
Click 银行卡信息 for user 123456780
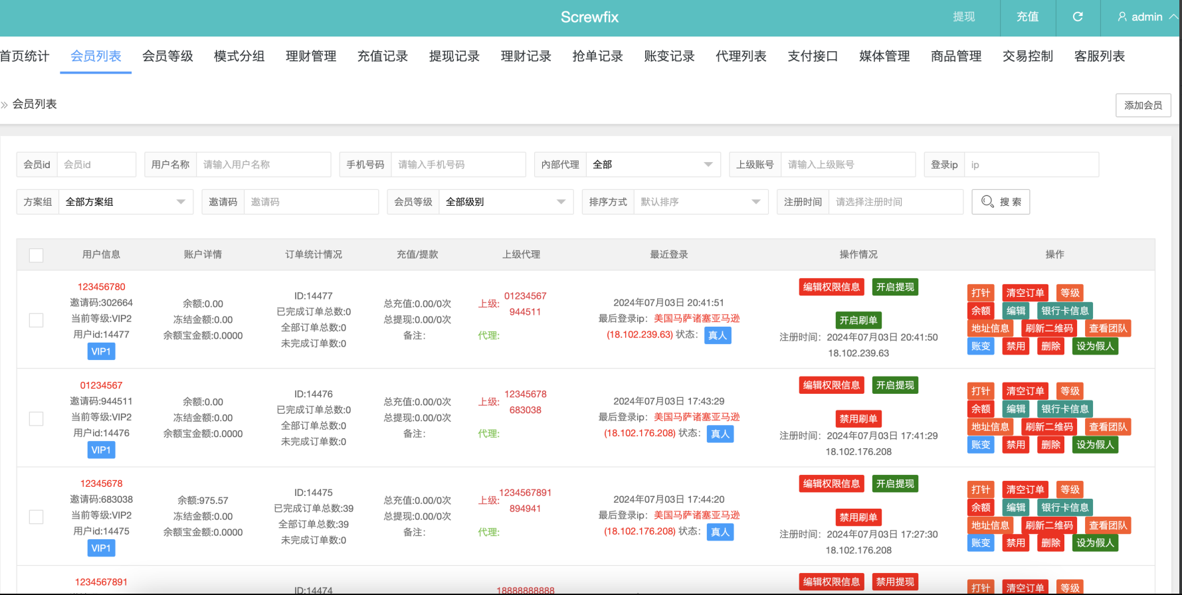(x=1065, y=311)
